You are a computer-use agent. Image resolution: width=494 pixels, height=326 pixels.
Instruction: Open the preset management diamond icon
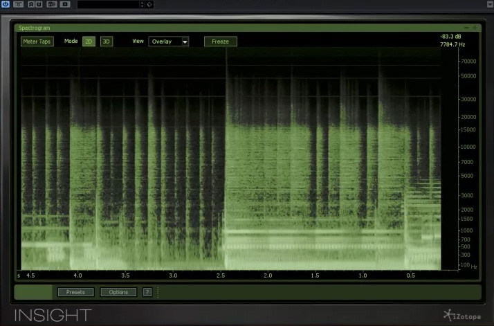pos(149,4)
